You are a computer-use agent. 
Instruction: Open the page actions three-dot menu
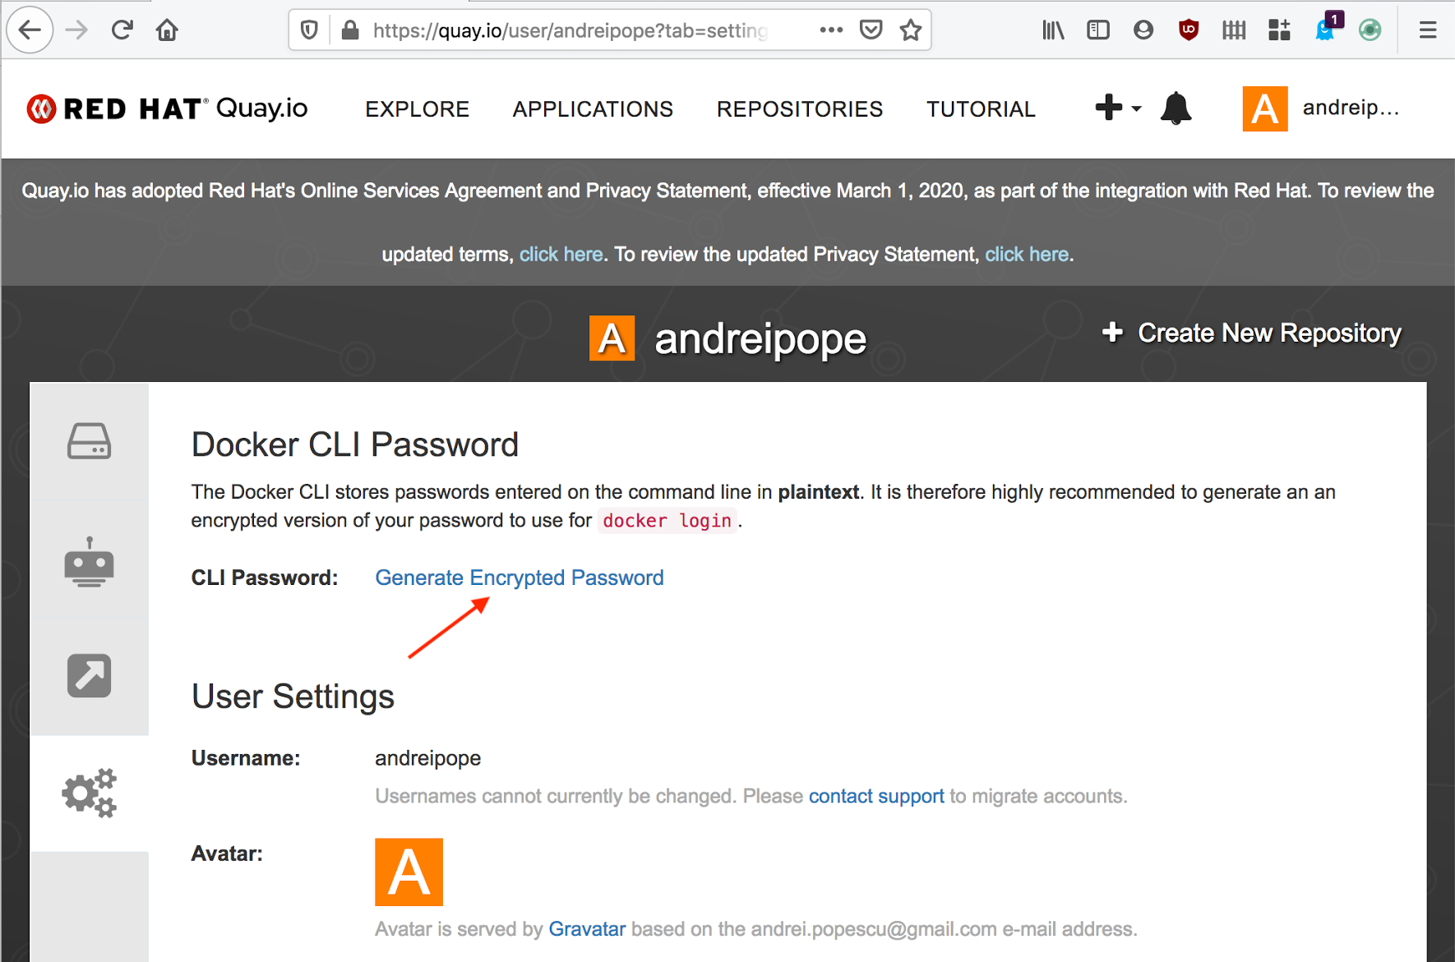(x=831, y=30)
